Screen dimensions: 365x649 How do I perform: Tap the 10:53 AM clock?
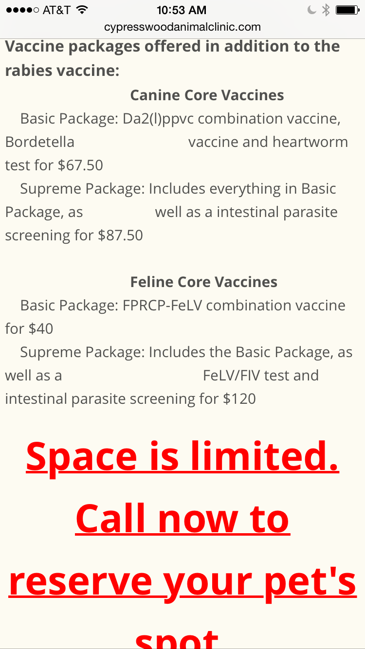coord(182,10)
